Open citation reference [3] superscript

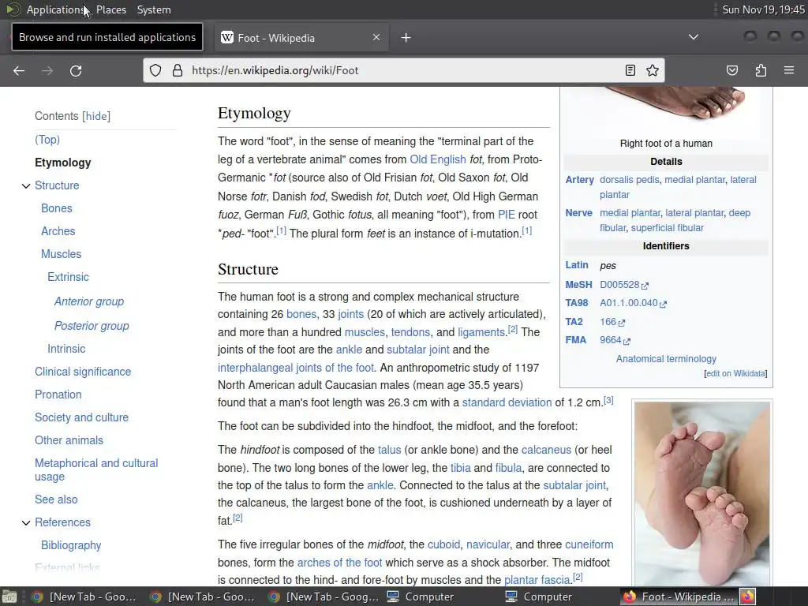[x=608, y=400]
